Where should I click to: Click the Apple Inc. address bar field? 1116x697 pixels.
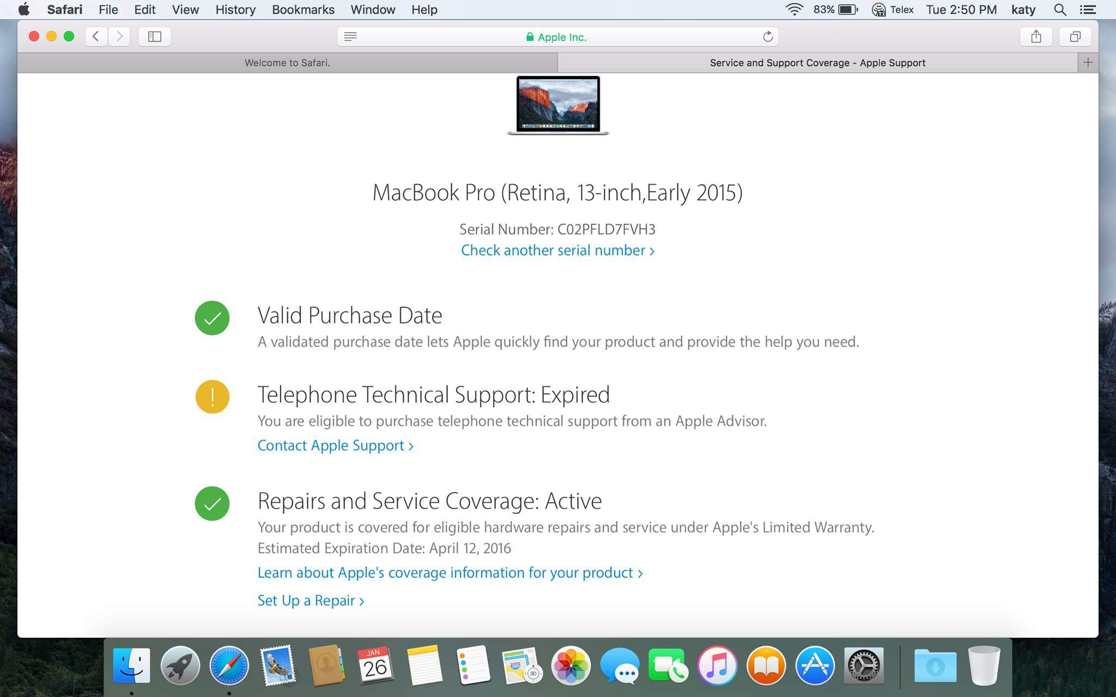click(556, 36)
